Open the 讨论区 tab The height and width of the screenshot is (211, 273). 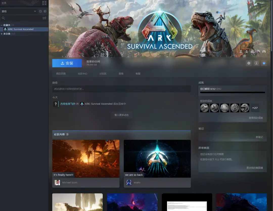pyautogui.click(x=103, y=74)
